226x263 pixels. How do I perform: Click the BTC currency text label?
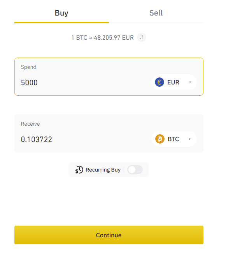pos(173,139)
